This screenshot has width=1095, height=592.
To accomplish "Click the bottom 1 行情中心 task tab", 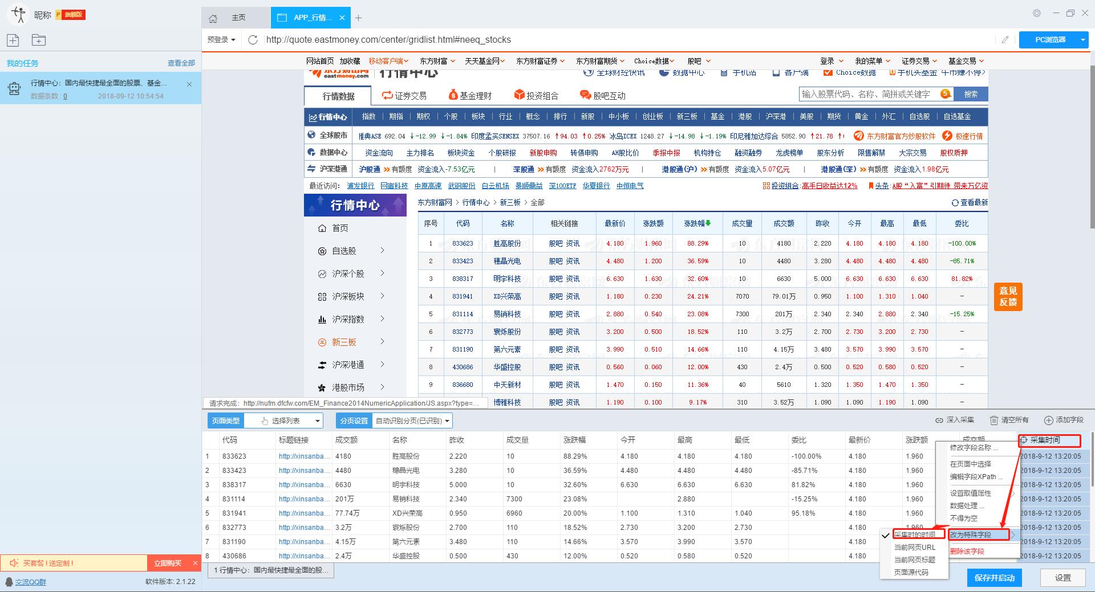I will pos(271,570).
